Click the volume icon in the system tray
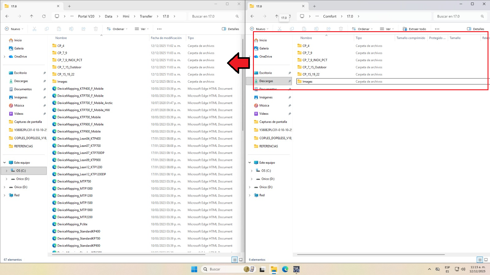The image size is (490, 275). point(463,269)
